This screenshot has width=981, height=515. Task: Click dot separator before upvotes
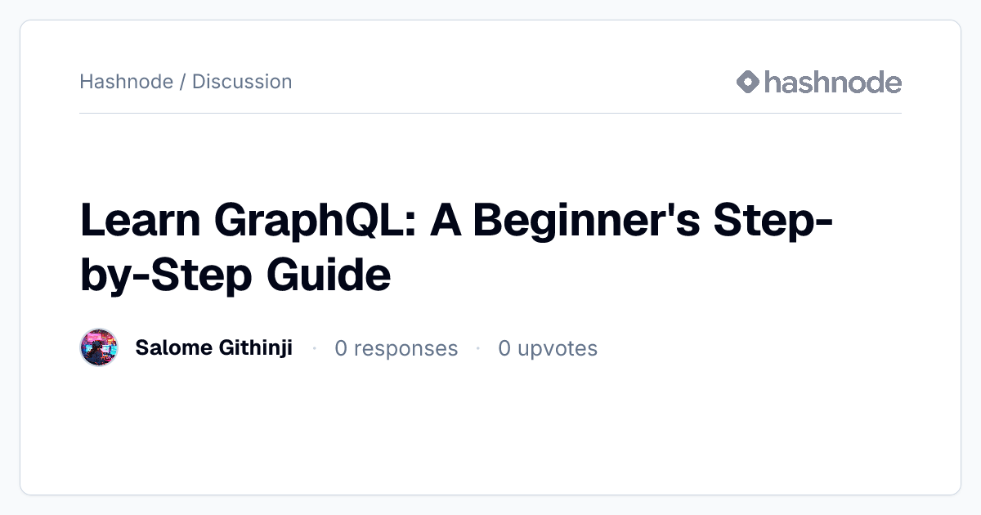pos(478,349)
